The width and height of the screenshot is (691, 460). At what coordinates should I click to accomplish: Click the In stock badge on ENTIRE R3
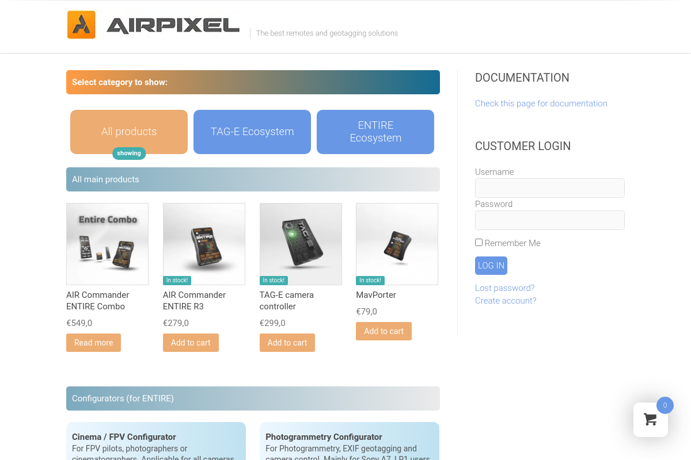177,281
